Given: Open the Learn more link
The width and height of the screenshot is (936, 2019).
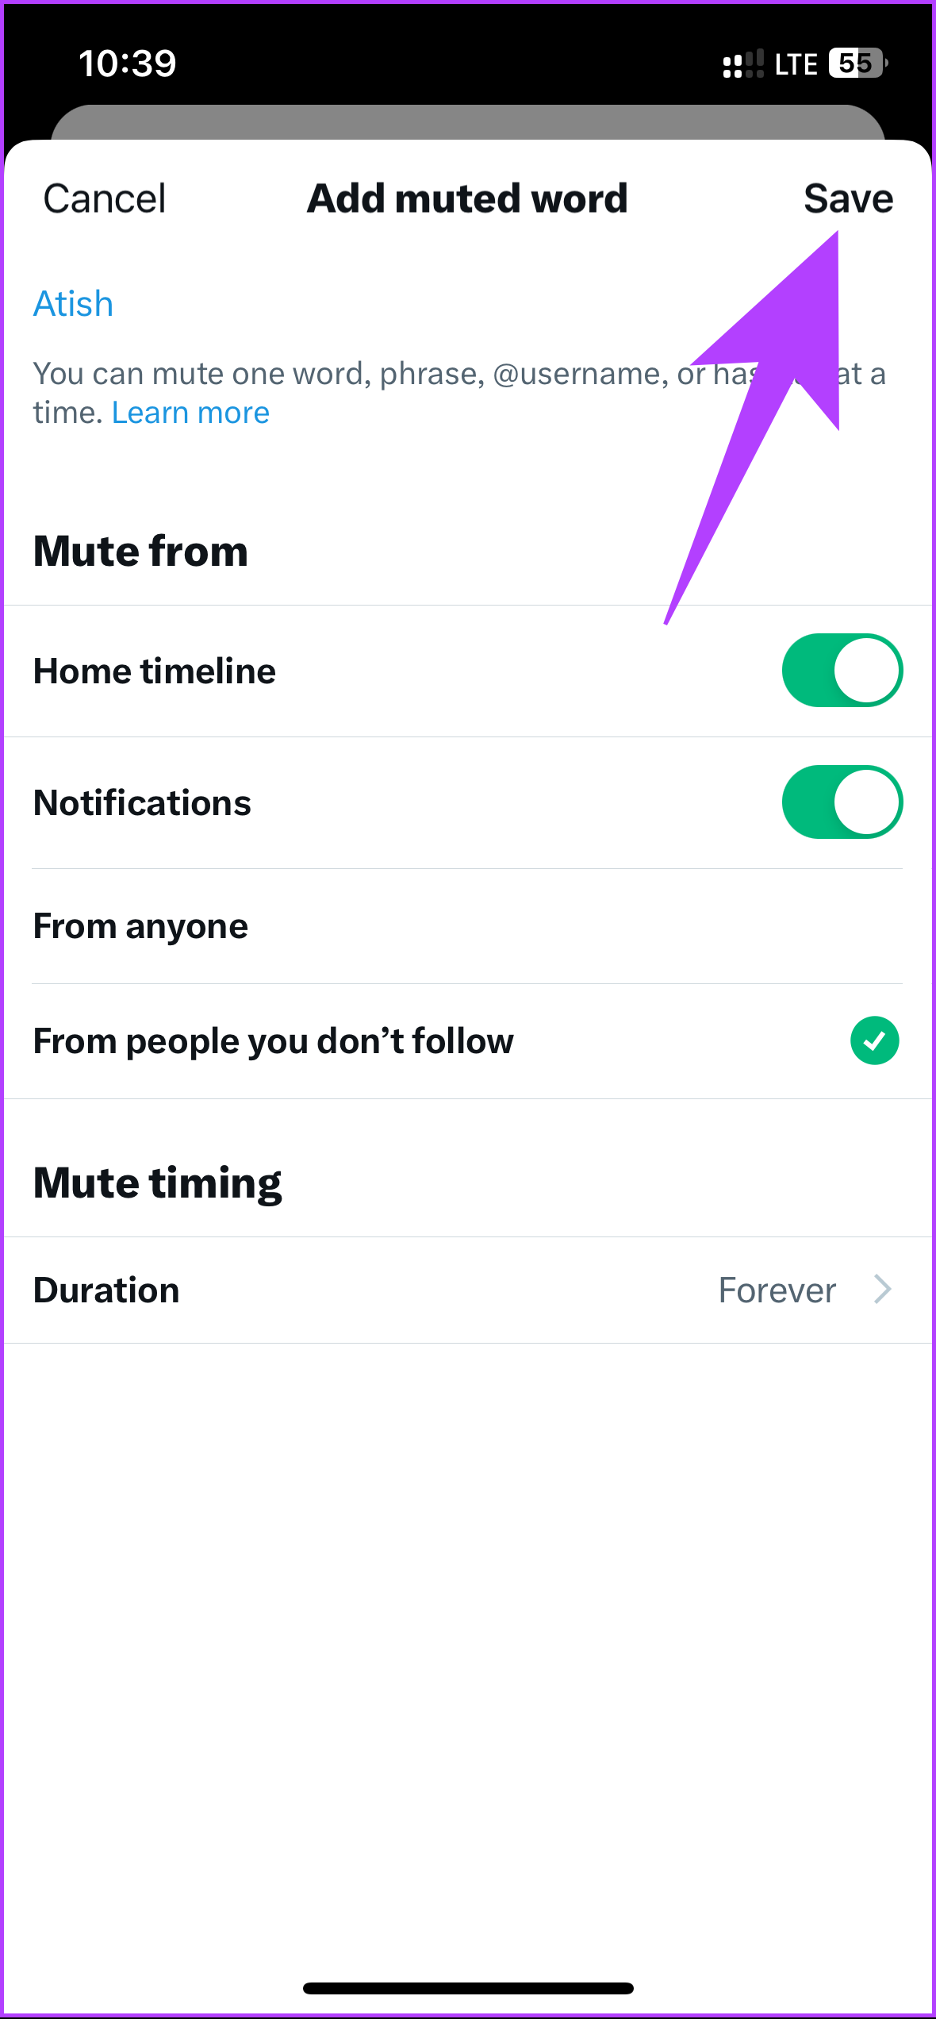Looking at the screenshot, I should [x=190, y=413].
